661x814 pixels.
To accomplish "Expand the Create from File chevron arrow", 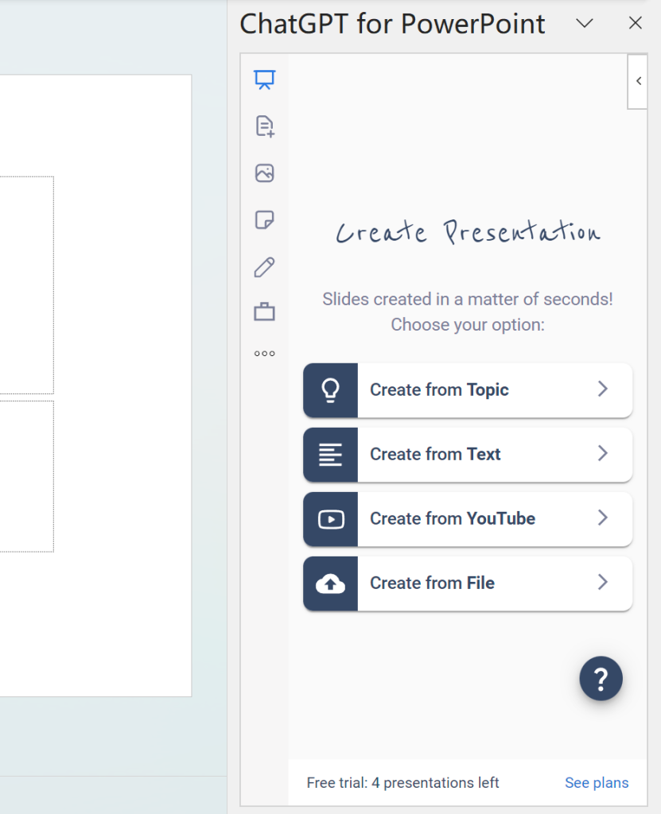I will click(x=603, y=582).
